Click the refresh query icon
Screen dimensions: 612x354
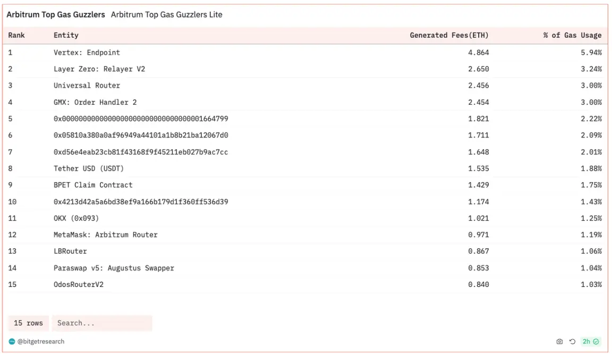click(x=572, y=341)
